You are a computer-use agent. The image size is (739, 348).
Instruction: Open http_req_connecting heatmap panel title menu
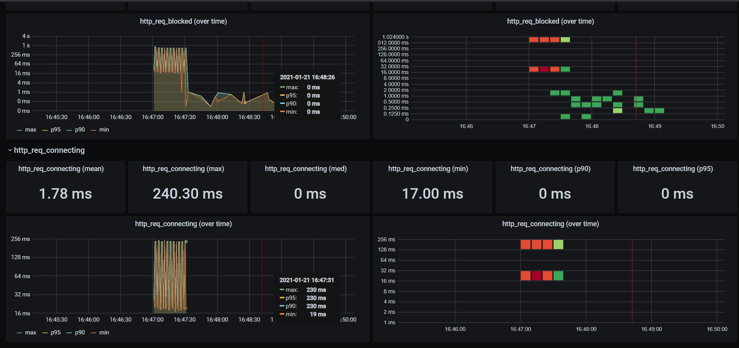[x=551, y=224]
